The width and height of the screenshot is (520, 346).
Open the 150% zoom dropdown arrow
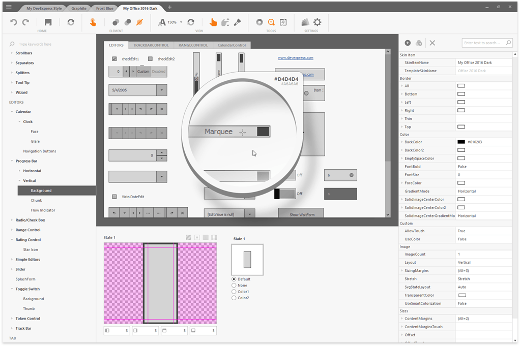tap(181, 22)
